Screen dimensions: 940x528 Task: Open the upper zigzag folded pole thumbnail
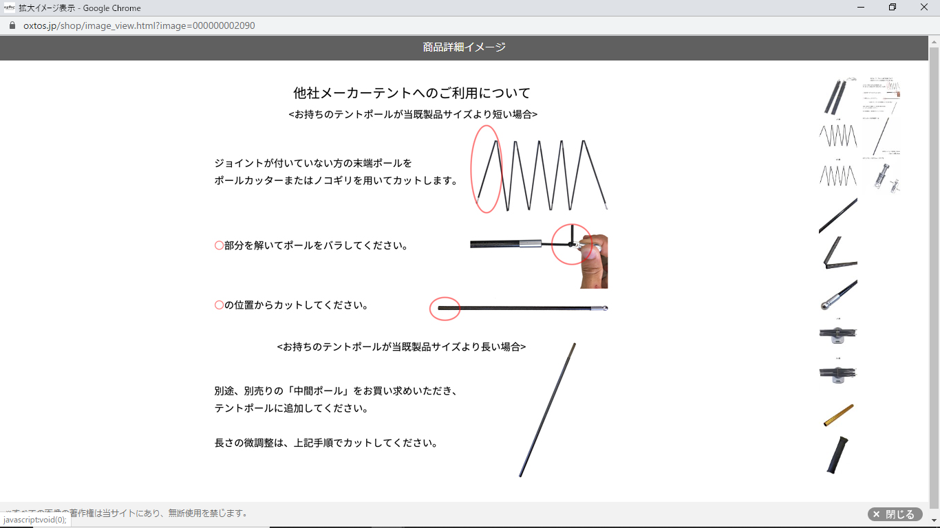point(837,136)
